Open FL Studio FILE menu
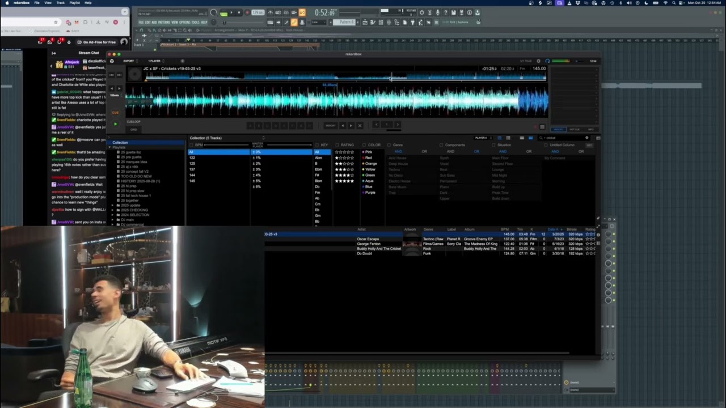Viewport: 726px width, 408px height. tap(141, 22)
